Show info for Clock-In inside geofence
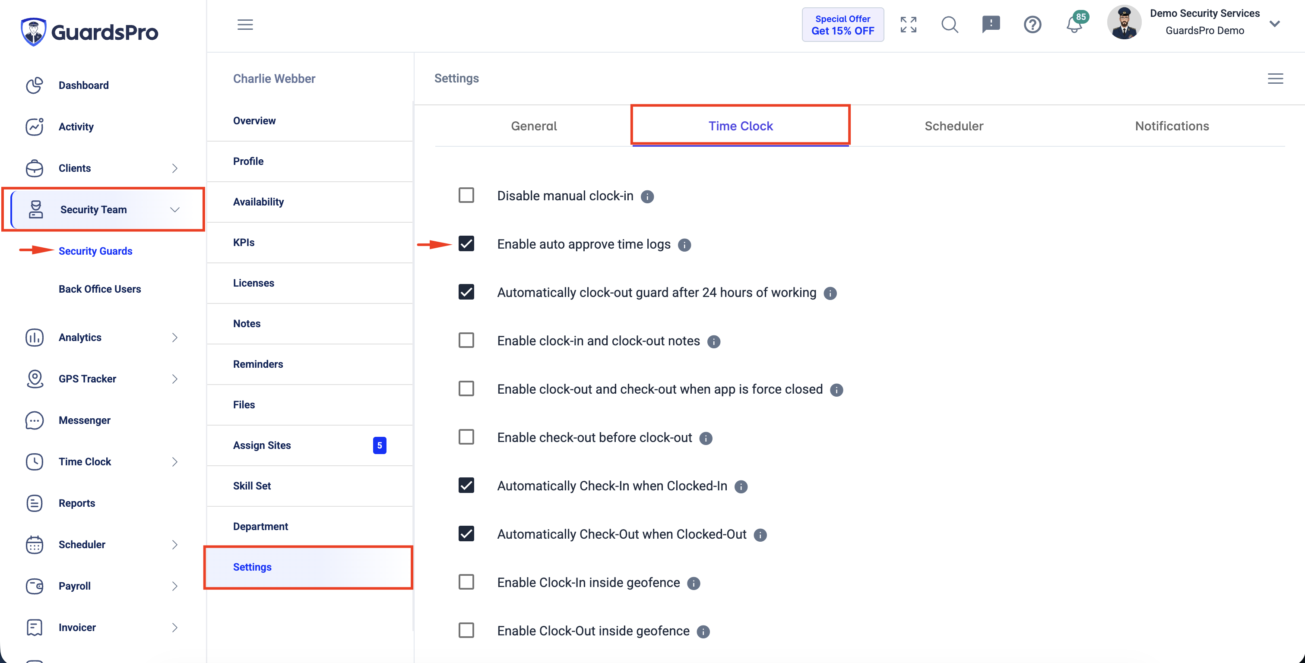 [x=694, y=584]
